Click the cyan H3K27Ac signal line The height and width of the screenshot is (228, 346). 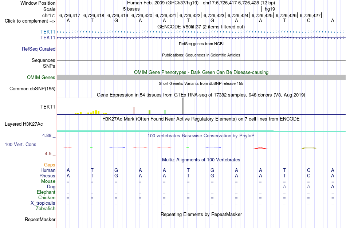click(x=201, y=131)
